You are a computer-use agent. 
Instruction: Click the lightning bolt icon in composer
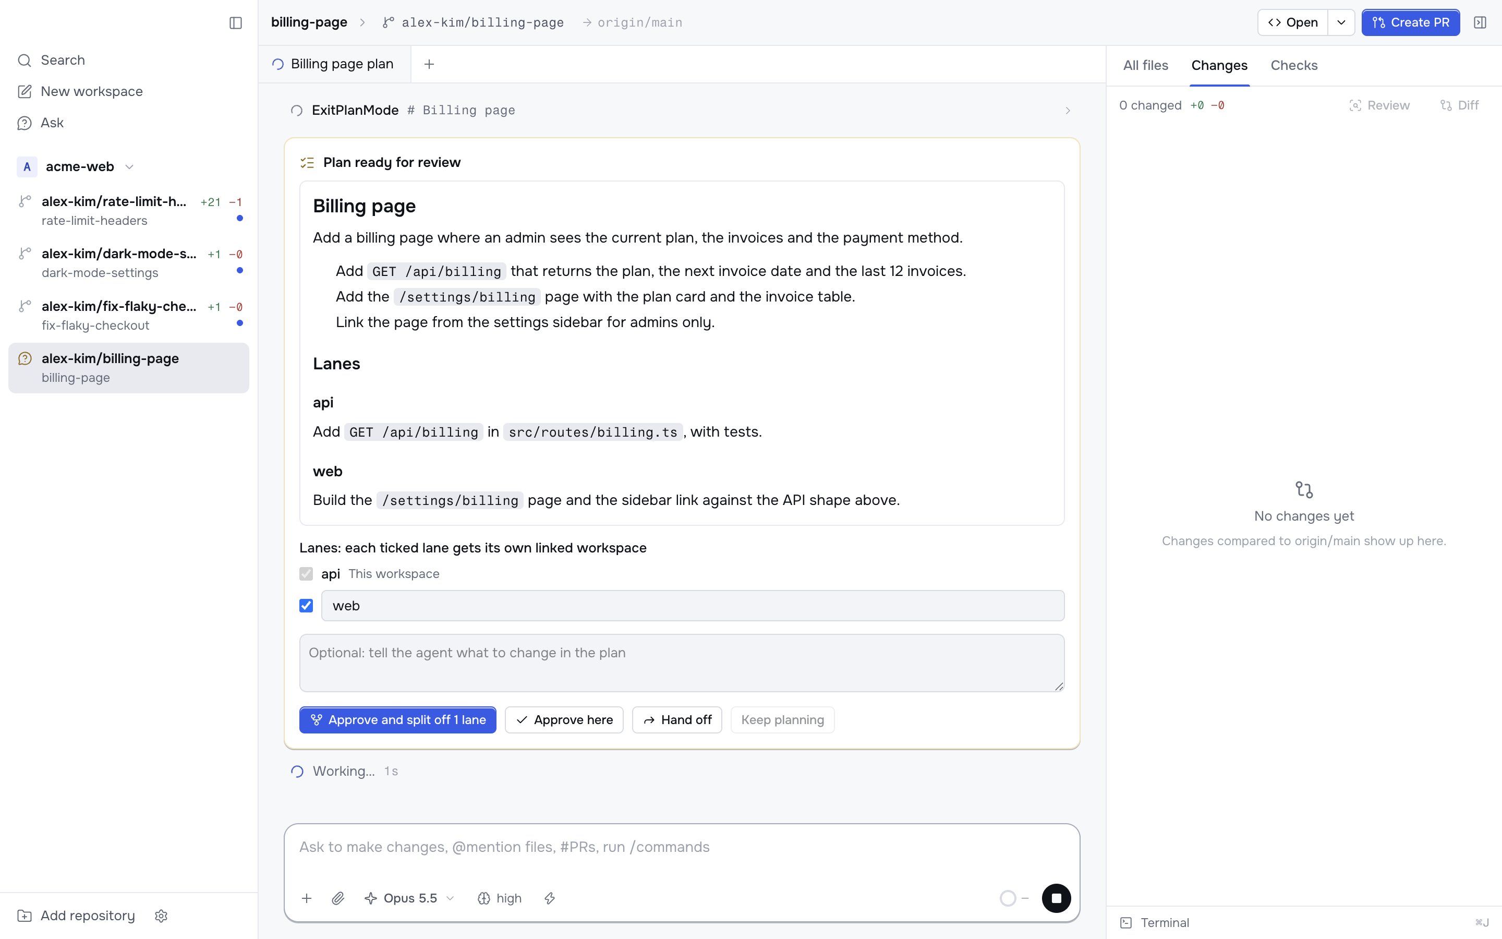(x=549, y=898)
